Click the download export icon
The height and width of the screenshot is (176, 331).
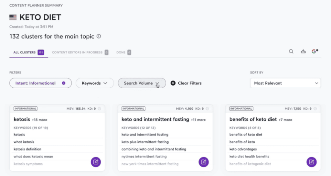[x=303, y=51]
